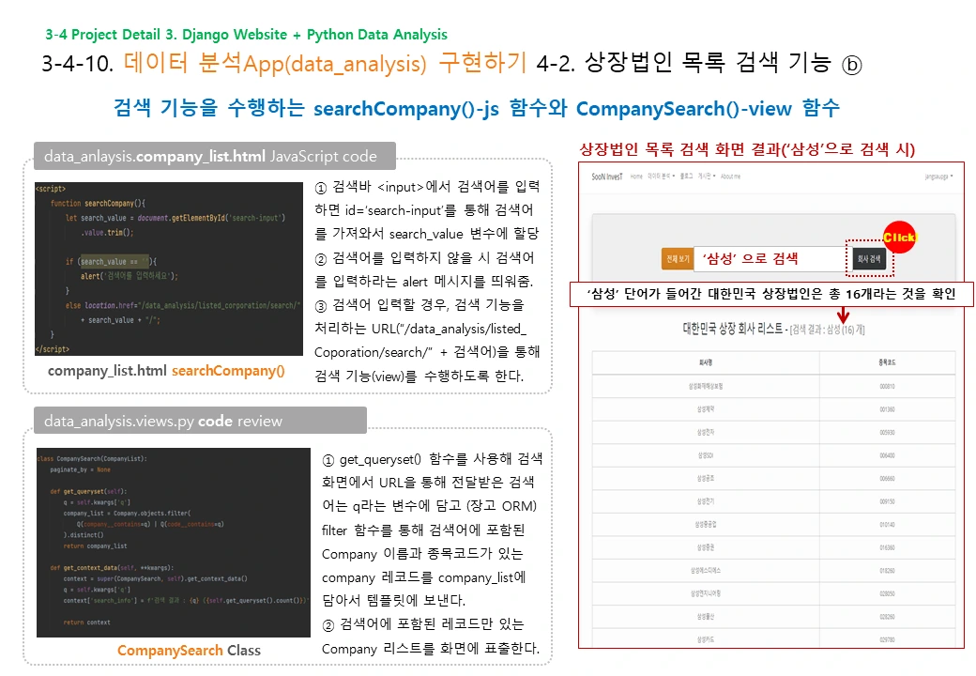Screen dimensions: 976x676
Task: Select the 삼성증권 company row
Action: tap(773, 547)
